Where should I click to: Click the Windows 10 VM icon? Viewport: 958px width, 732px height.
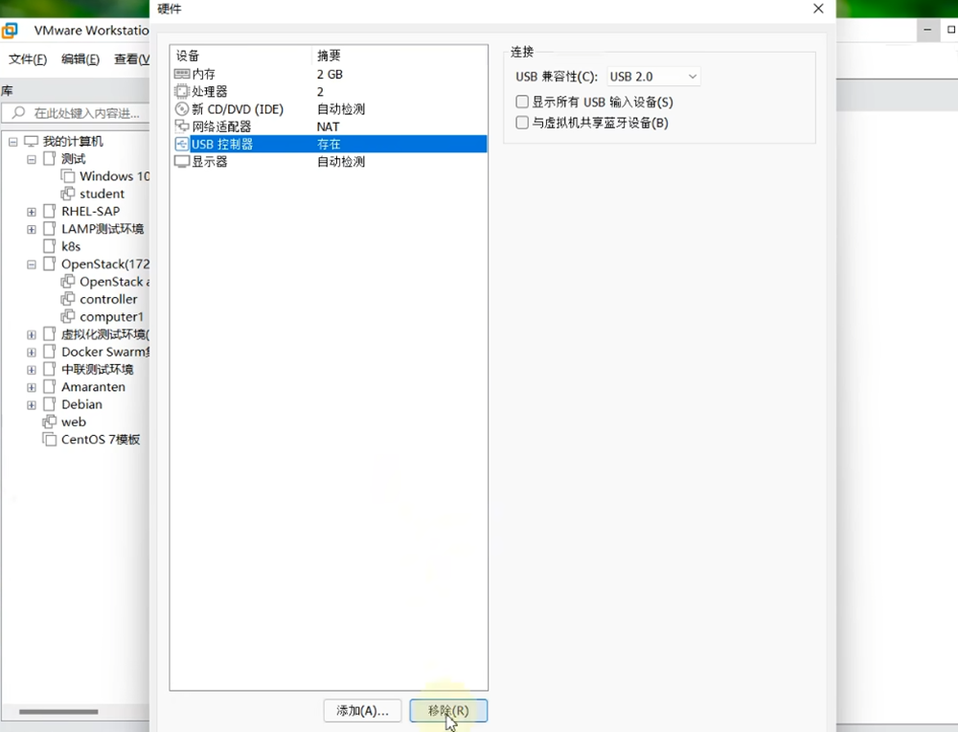[68, 176]
